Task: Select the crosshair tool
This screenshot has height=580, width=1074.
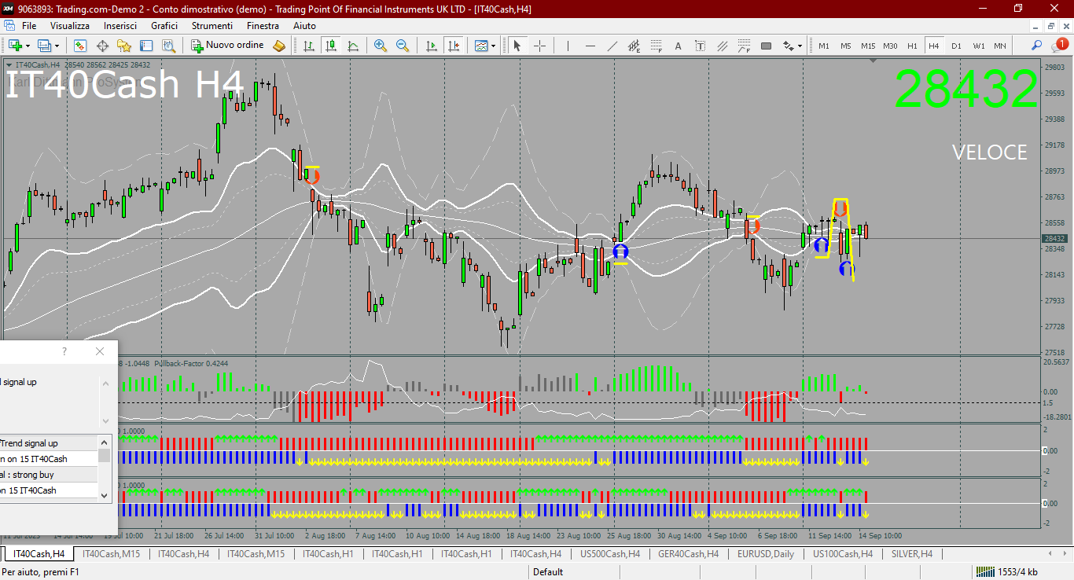Action: [x=539, y=46]
